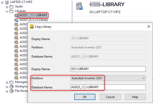Select the Libraries tree item
The height and width of the screenshot is (104, 154).
pyautogui.click(x=20, y=11)
